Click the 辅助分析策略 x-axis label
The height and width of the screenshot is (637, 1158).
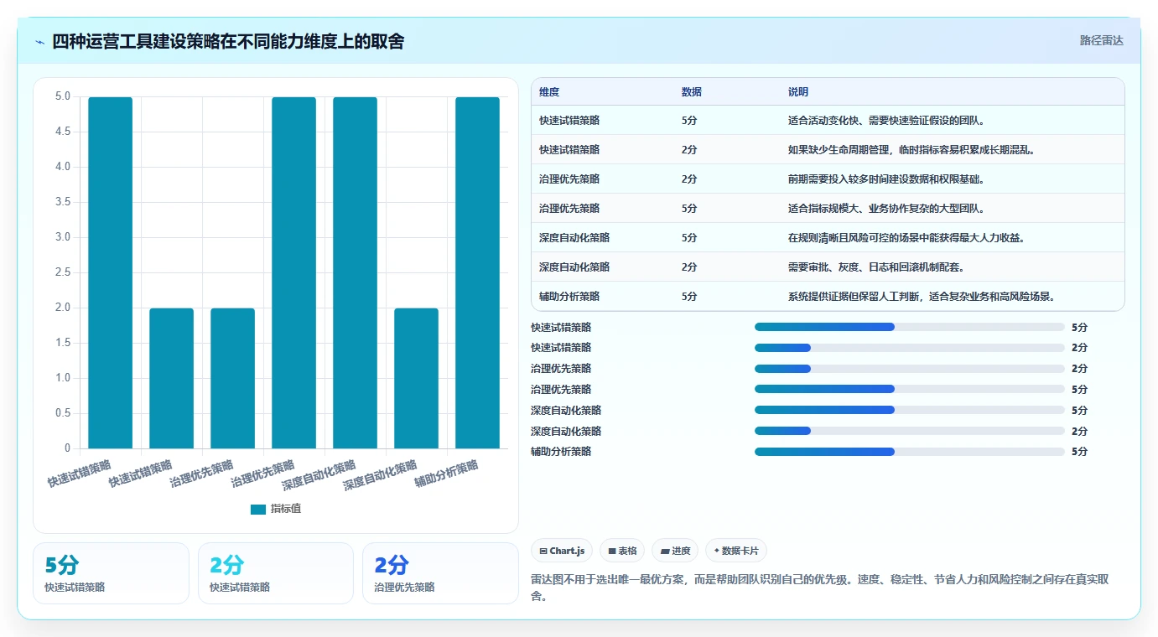point(447,474)
